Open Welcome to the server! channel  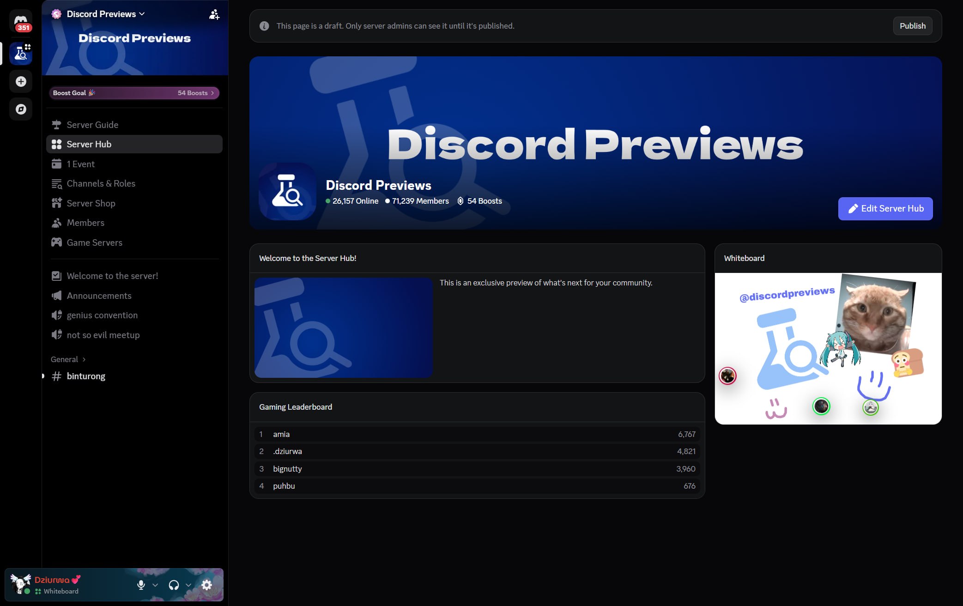134,276
